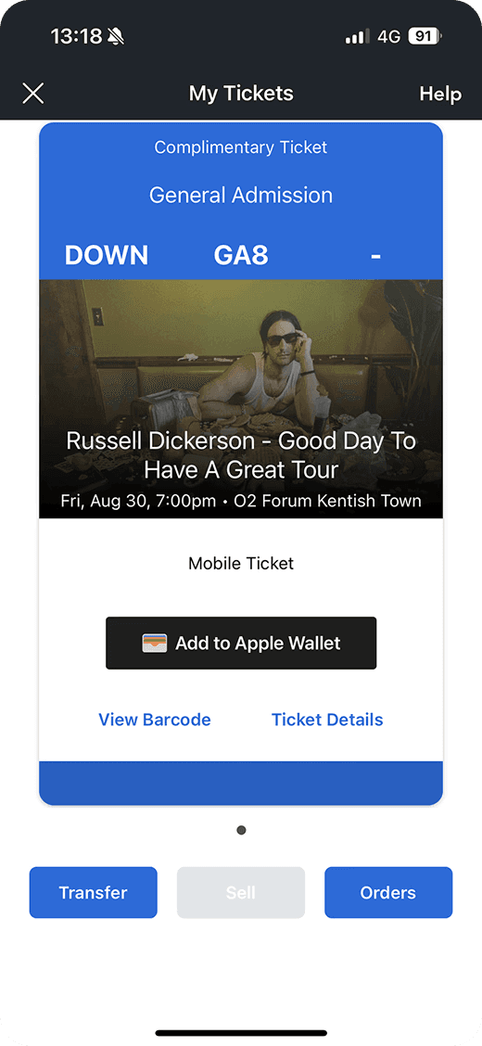Tap the cellular signal bars icon
This screenshot has height=1046, width=482.
(x=357, y=37)
